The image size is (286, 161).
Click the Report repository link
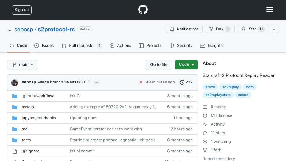coord(219,159)
